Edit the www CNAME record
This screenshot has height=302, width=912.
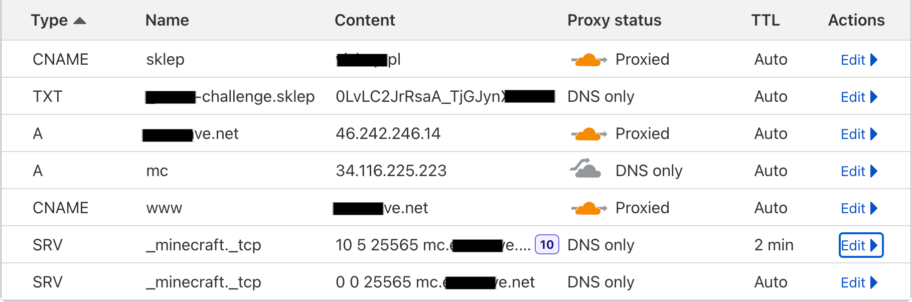pos(853,208)
